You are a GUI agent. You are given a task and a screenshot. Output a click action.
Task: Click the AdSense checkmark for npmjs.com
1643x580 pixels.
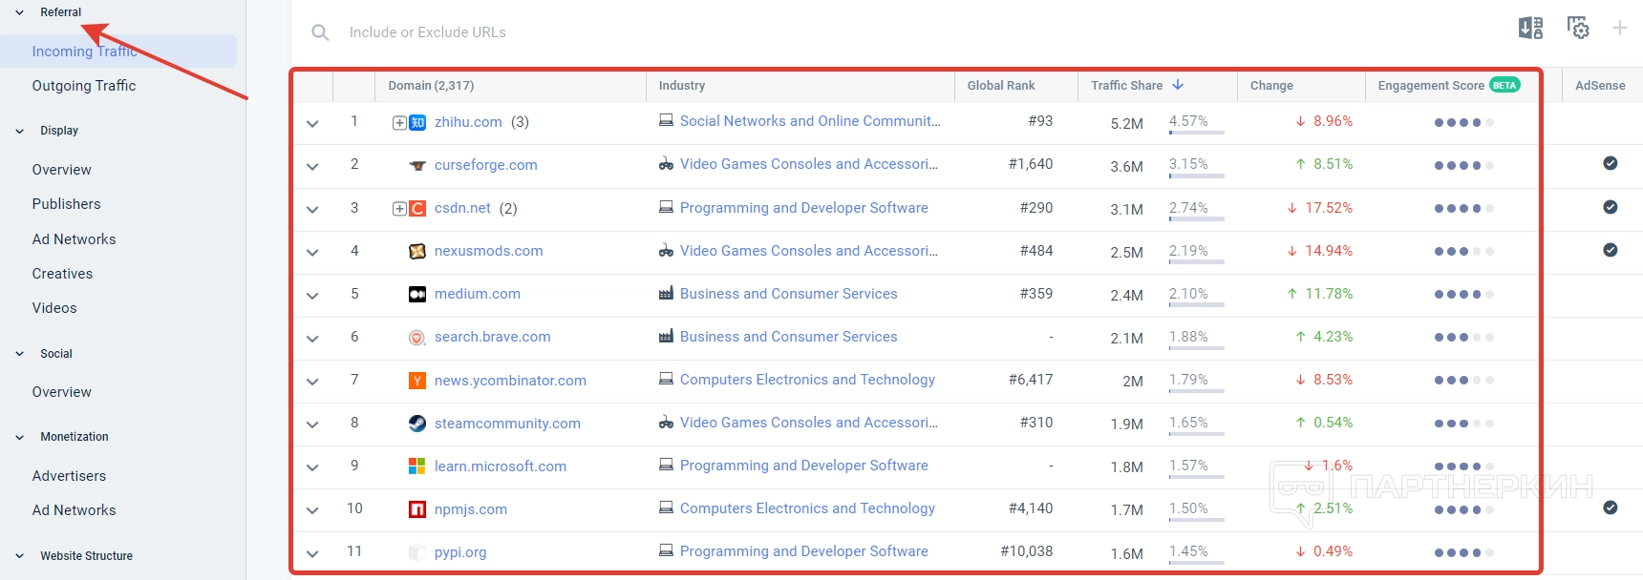coord(1610,507)
